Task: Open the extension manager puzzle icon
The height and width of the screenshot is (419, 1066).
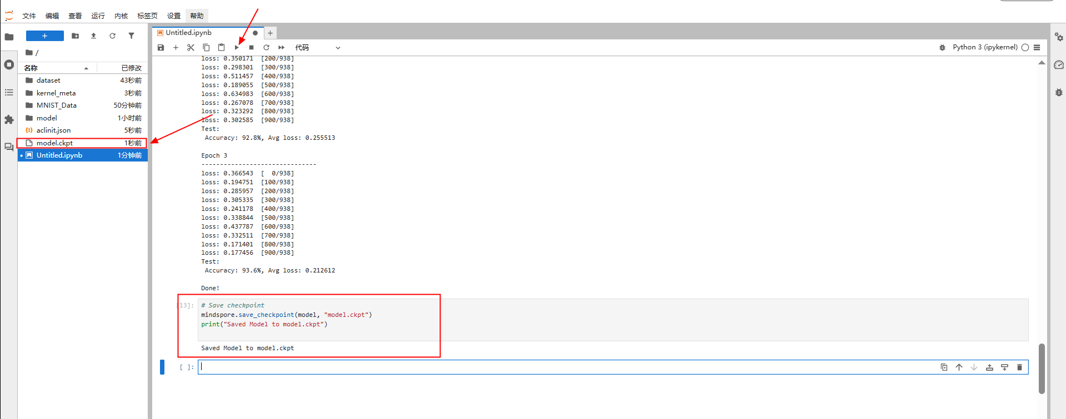Action: click(9, 119)
